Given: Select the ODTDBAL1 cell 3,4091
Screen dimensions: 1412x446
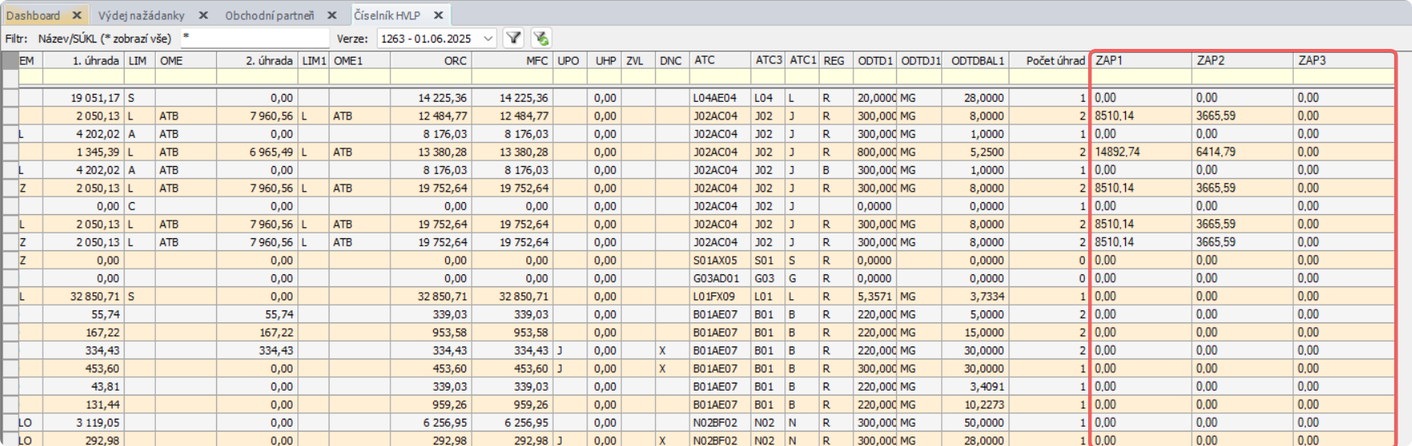Looking at the screenshot, I should (x=976, y=387).
